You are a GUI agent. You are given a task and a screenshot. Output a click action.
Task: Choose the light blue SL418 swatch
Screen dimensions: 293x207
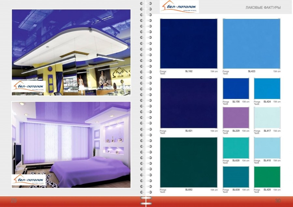coord(267,147)
